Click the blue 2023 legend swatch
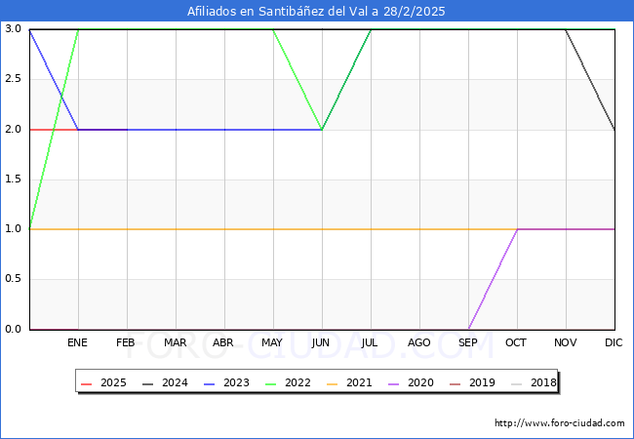 [x=210, y=383]
